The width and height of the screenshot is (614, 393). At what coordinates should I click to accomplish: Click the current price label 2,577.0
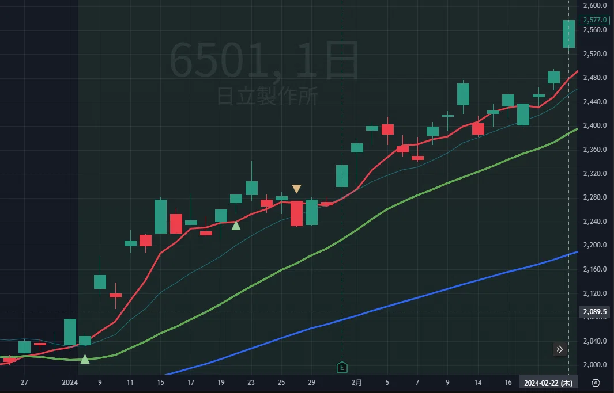pyautogui.click(x=594, y=20)
